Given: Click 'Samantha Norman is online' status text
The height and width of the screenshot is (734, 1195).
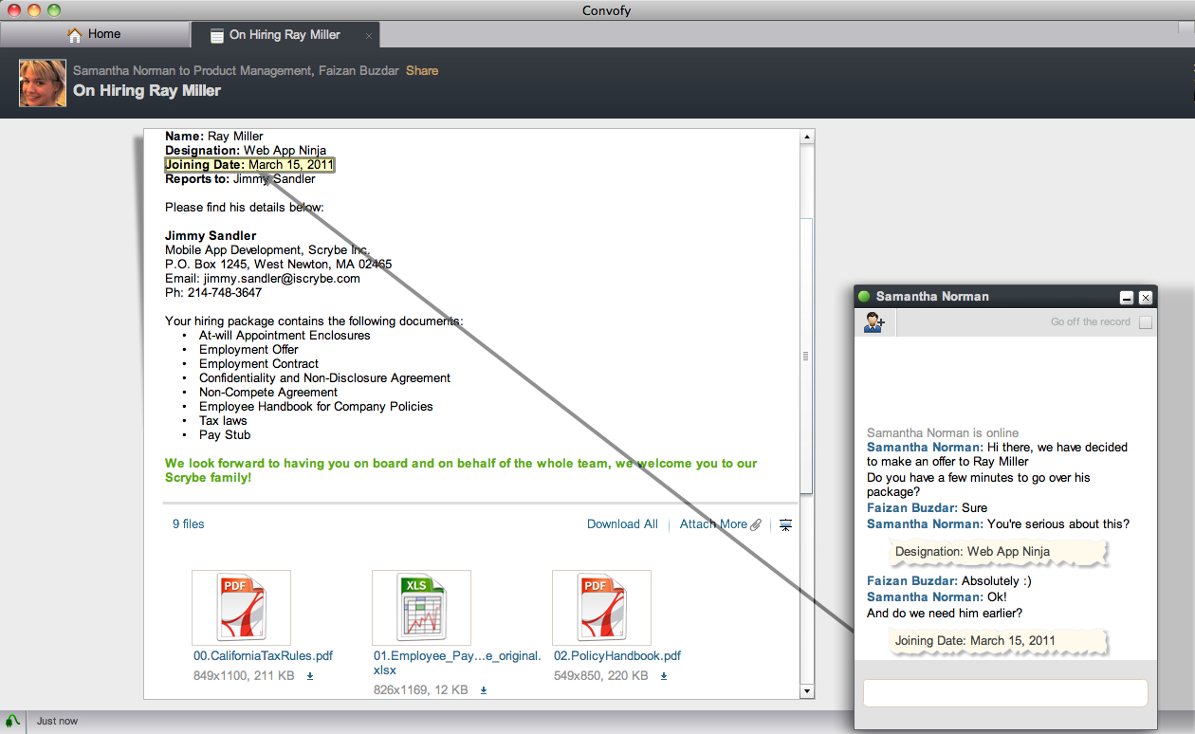Looking at the screenshot, I should tap(943, 433).
